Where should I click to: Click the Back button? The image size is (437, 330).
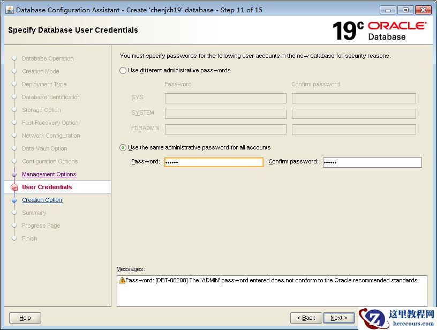[306, 318]
